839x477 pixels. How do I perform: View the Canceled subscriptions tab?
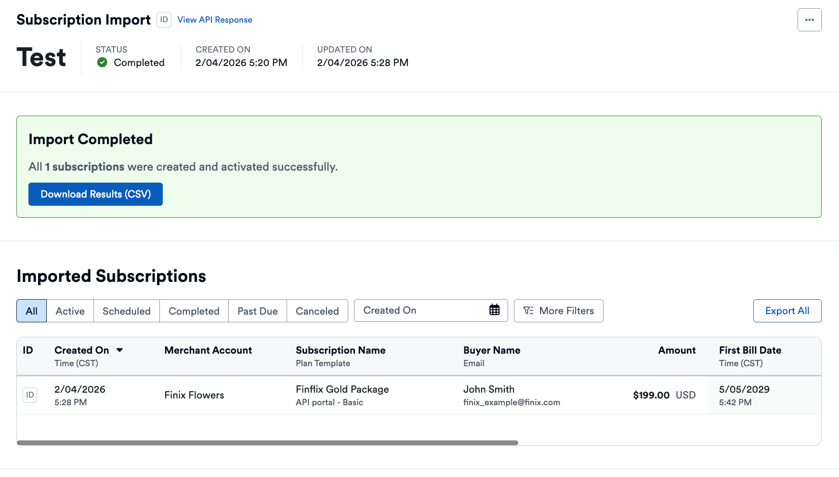(x=317, y=311)
